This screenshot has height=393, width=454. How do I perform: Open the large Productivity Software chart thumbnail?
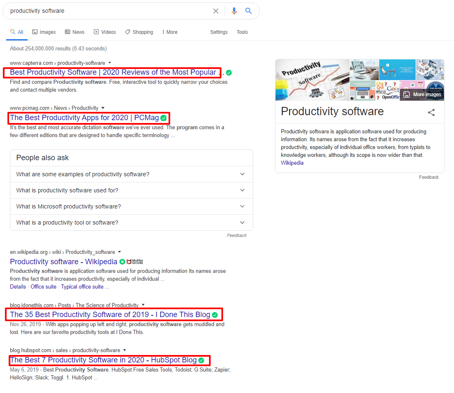click(312, 80)
